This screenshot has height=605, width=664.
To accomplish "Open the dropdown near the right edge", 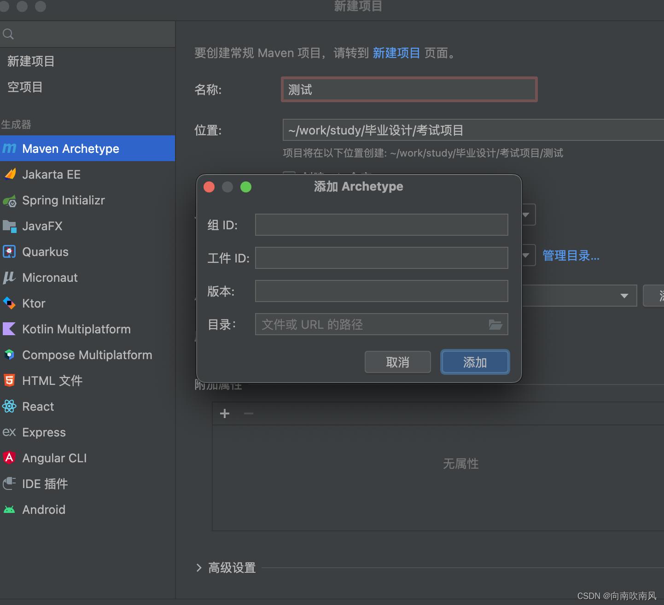I will tap(624, 296).
